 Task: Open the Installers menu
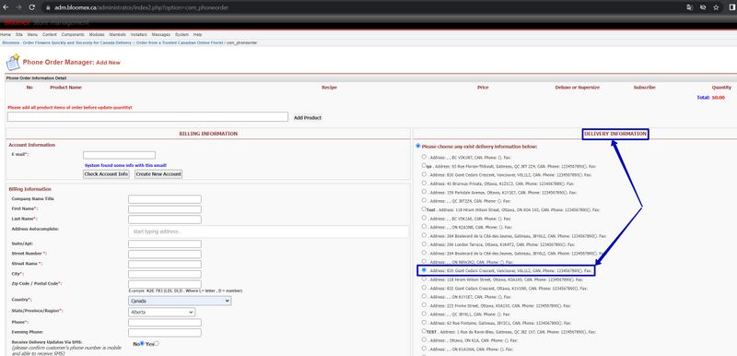coord(139,35)
